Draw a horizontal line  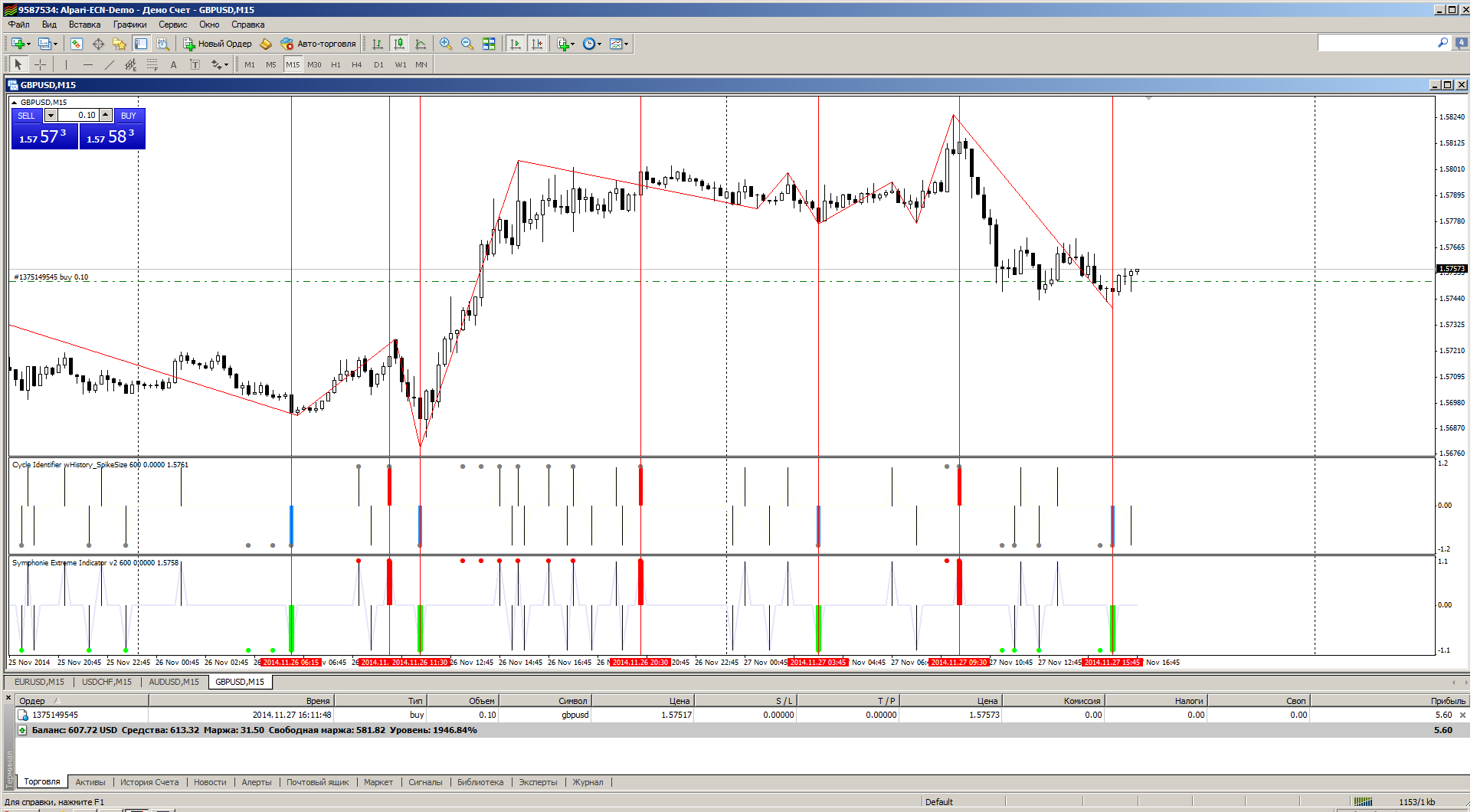pos(87,64)
